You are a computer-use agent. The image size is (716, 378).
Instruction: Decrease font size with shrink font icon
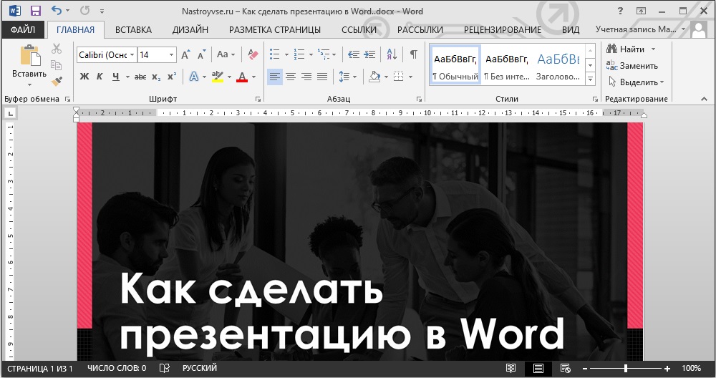point(201,55)
